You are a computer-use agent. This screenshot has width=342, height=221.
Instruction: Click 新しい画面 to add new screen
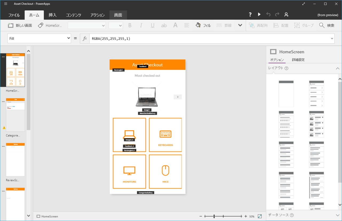point(20,25)
